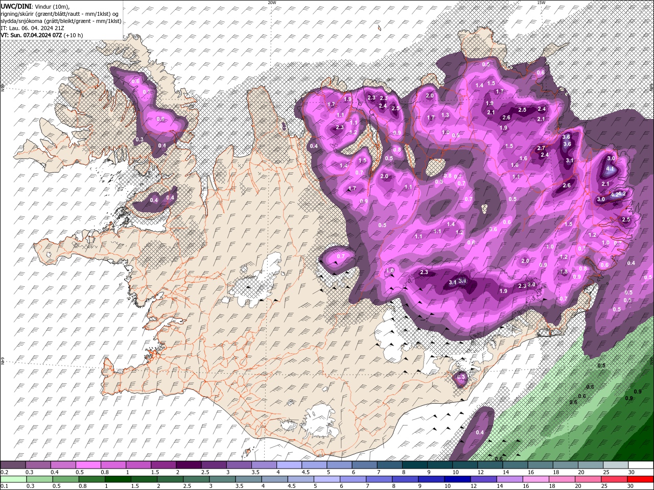Viewport: 654px width, 490px height.
Task: Click the 'rigning/skúrir' legend description line
Action: pos(60,14)
